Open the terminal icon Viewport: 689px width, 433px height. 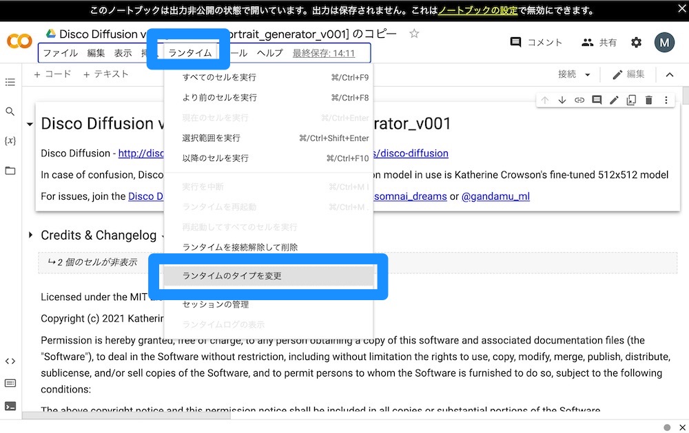pos(10,406)
